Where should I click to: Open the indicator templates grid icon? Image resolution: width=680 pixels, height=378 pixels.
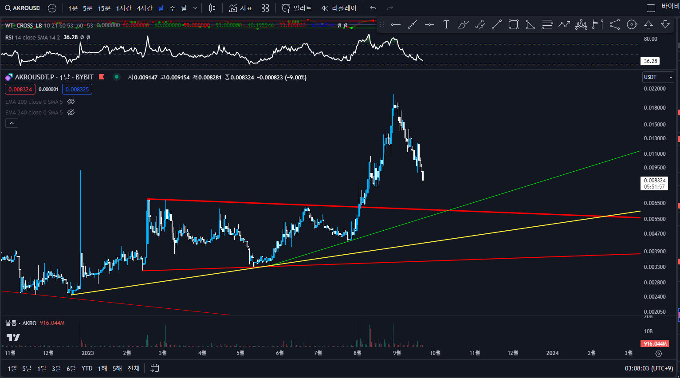(x=265, y=8)
